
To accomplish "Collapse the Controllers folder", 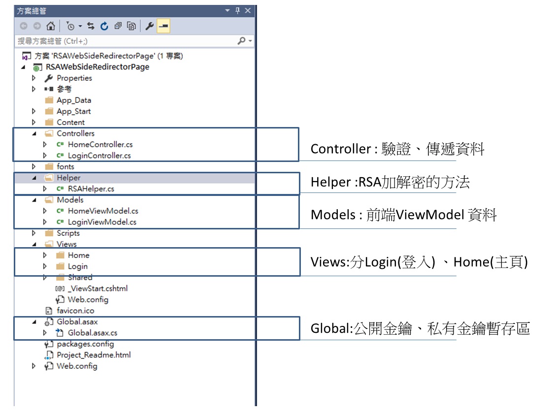I will click(x=33, y=133).
